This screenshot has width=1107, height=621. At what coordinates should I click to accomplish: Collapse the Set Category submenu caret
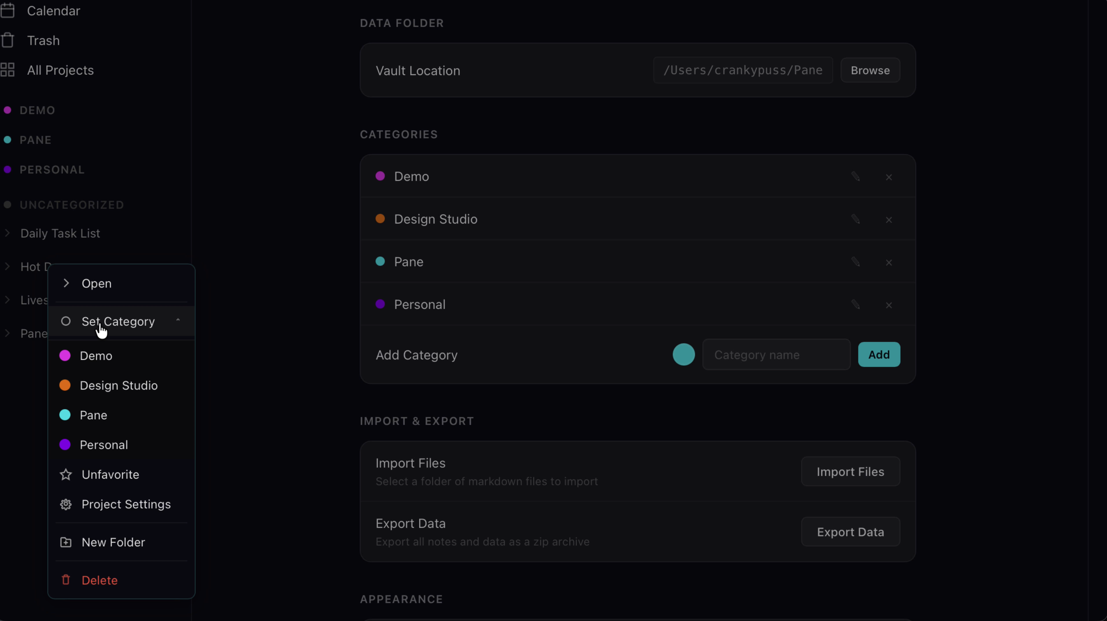pos(178,320)
